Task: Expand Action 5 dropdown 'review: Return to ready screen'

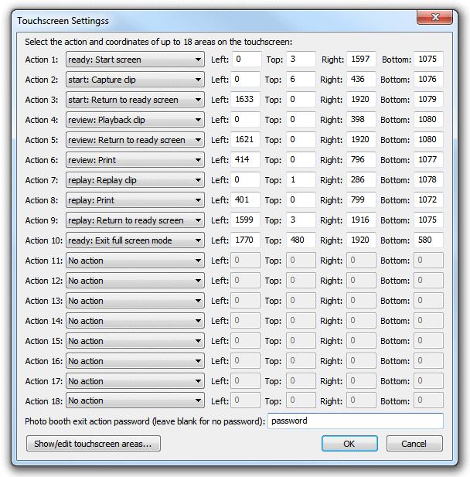Action: [135, 140]
